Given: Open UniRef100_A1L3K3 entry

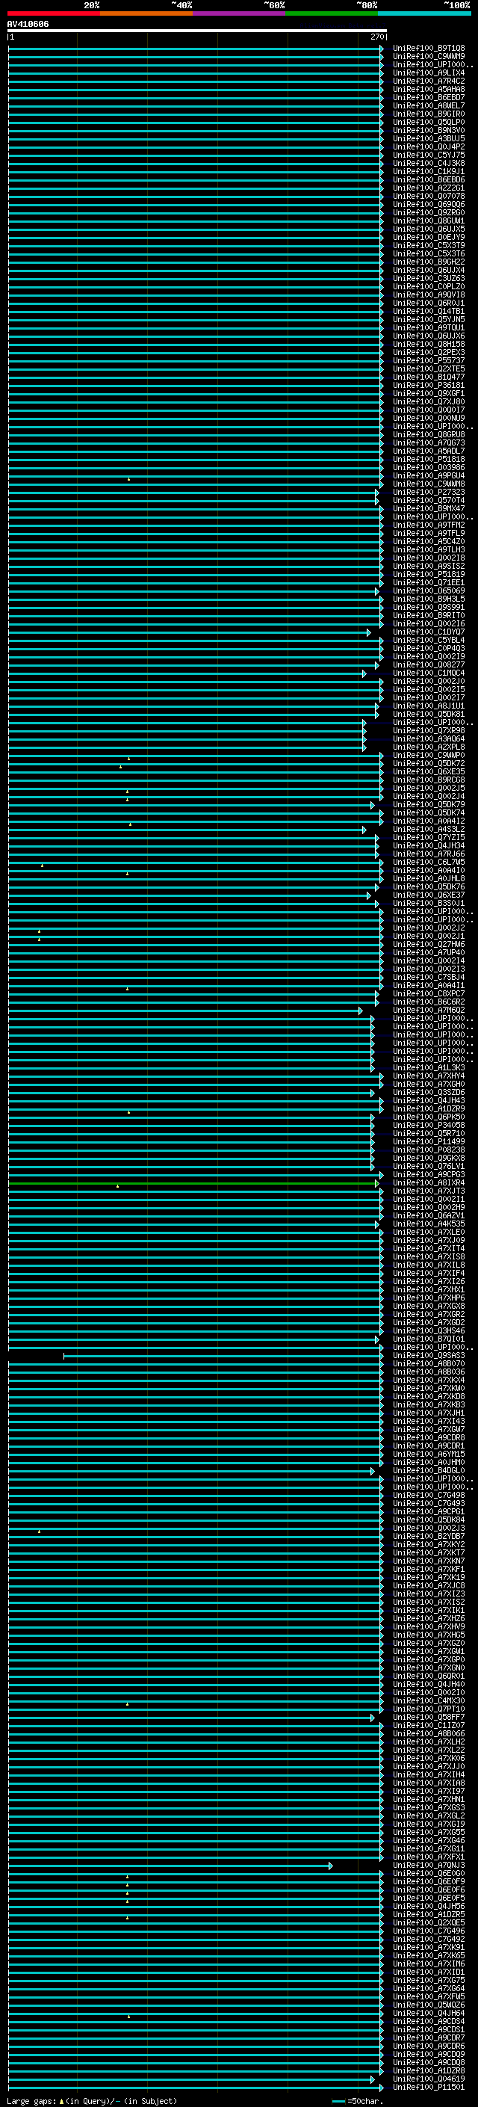Looking at the screenshot, I should pos(429,1068).
